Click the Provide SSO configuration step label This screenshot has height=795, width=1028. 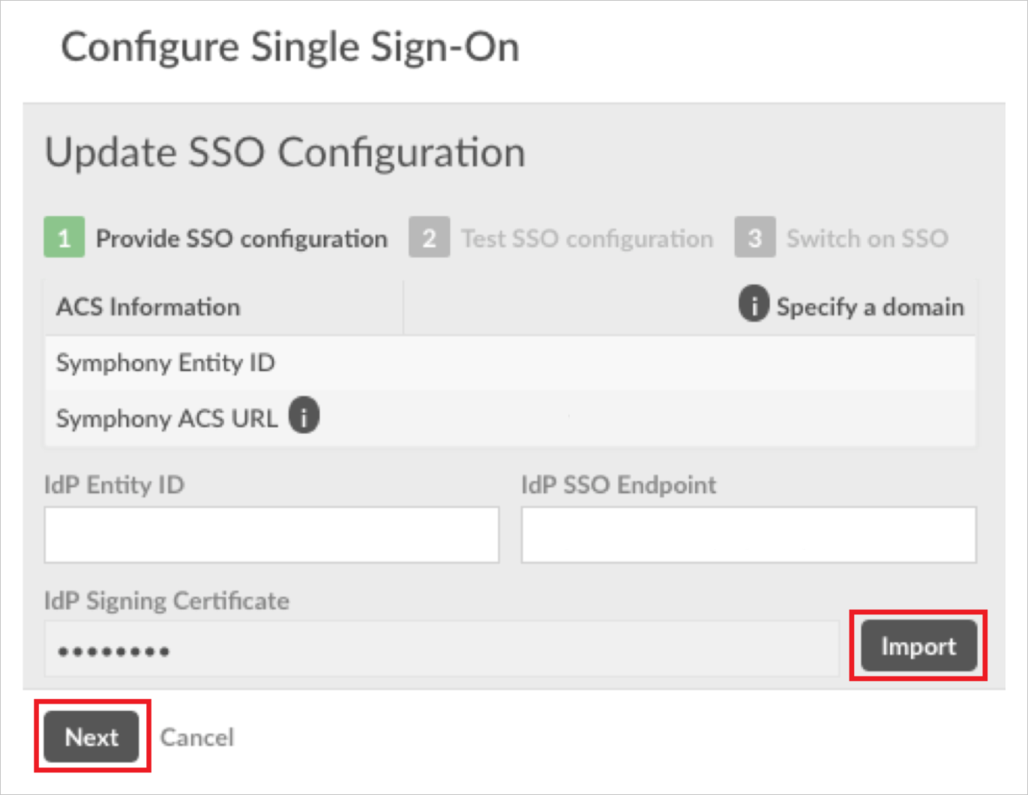(241, 238)
